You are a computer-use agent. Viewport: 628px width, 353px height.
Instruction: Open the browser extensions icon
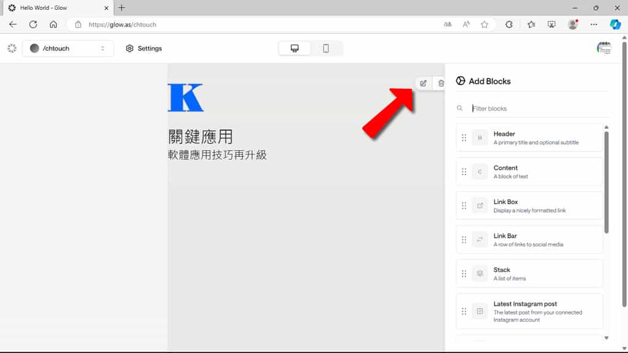508,25
